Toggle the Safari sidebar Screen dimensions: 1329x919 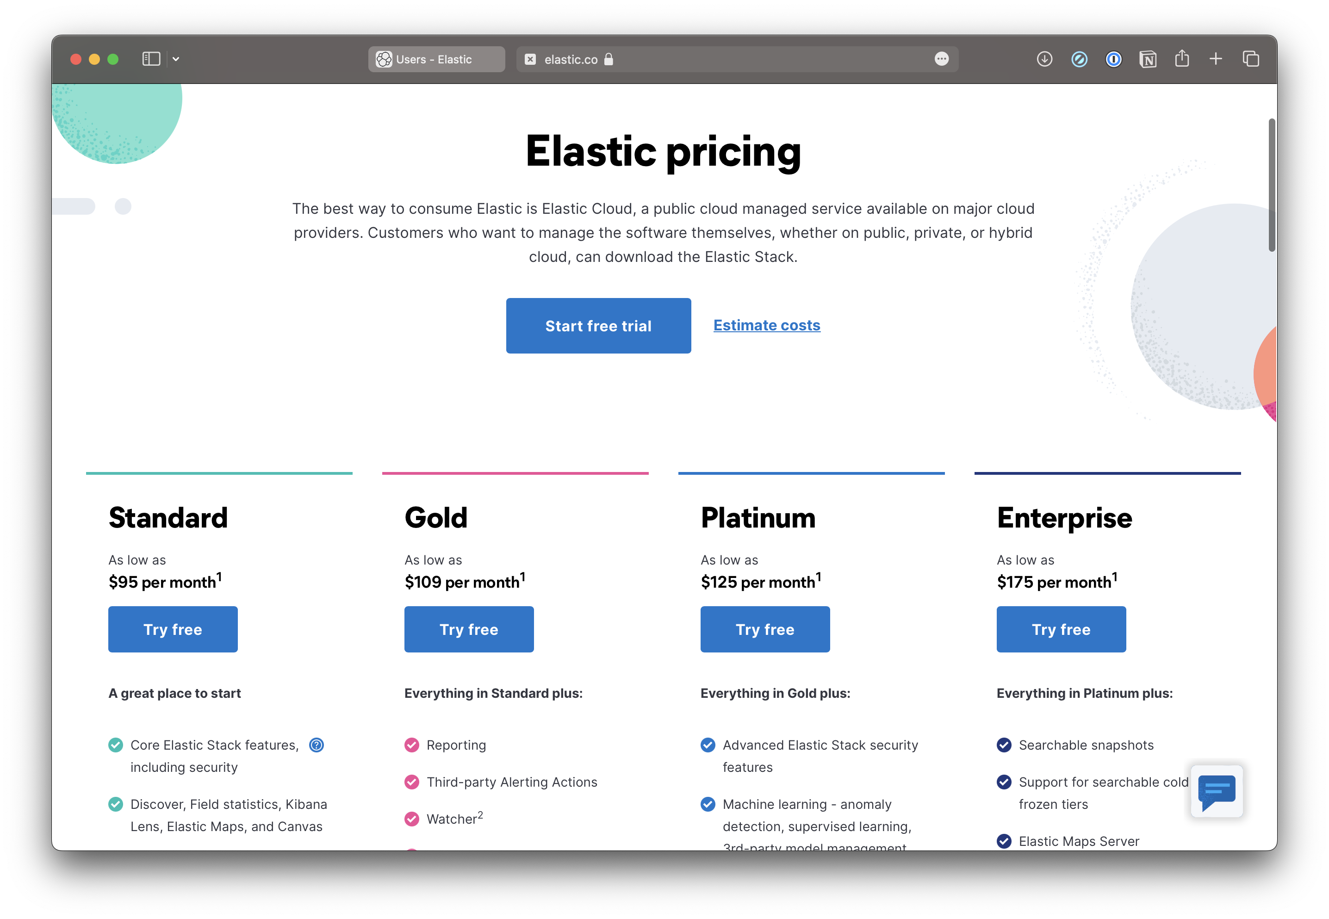click(x=151, y=59)
